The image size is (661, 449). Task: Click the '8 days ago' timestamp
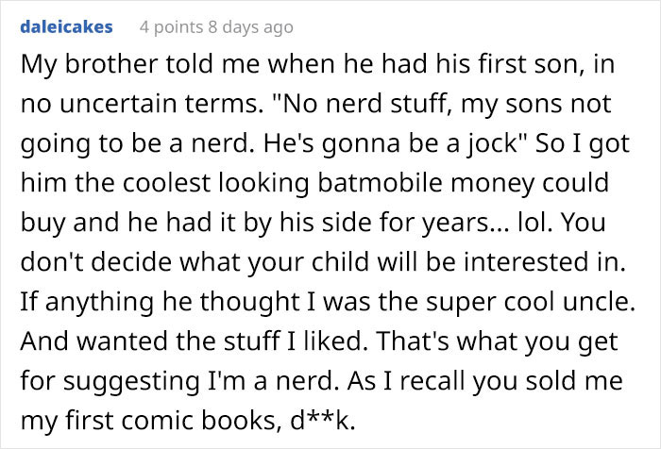pos(246,27)
